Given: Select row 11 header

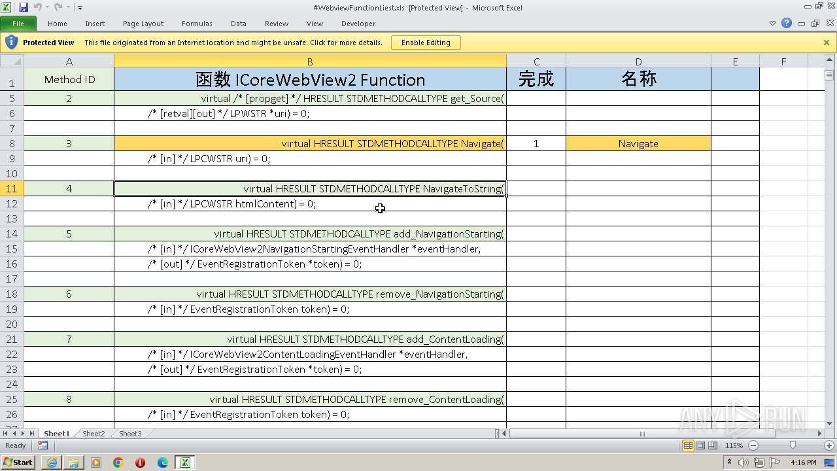Looking at the screenshot, I should coord(12,188).
